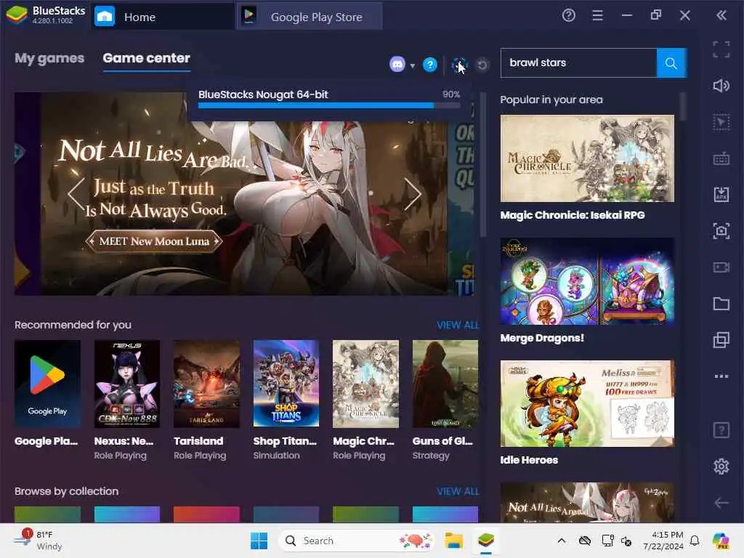Open File Explorer from the taskbar
The image size is (744, 558).
453,541
